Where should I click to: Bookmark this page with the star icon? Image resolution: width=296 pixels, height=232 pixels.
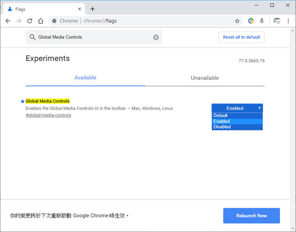[237, 21]
